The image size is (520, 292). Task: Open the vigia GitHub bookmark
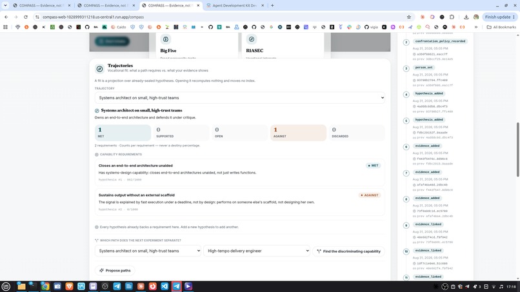coord(371,27)
